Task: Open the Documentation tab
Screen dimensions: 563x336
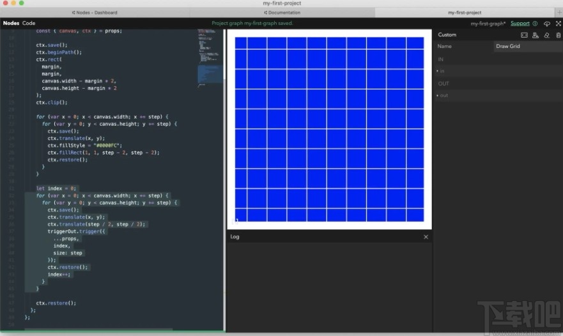Action: 282,13
